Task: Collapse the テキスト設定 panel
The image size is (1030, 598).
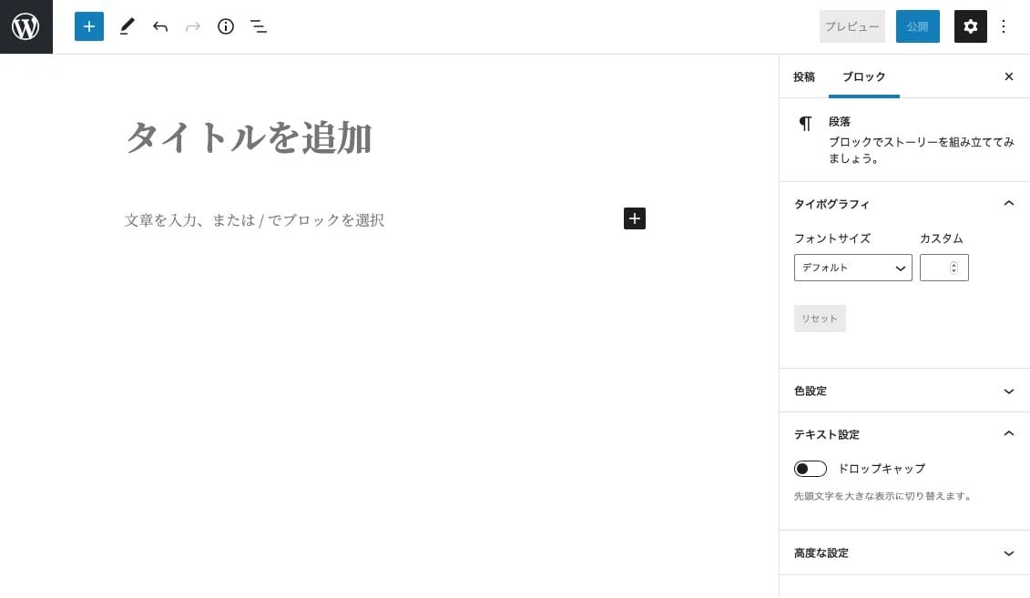Action: tap(904, 434)
